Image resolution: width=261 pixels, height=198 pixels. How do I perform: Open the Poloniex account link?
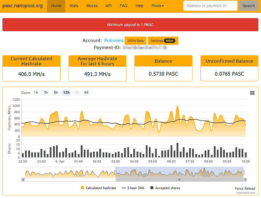click(x=114, y=41)
